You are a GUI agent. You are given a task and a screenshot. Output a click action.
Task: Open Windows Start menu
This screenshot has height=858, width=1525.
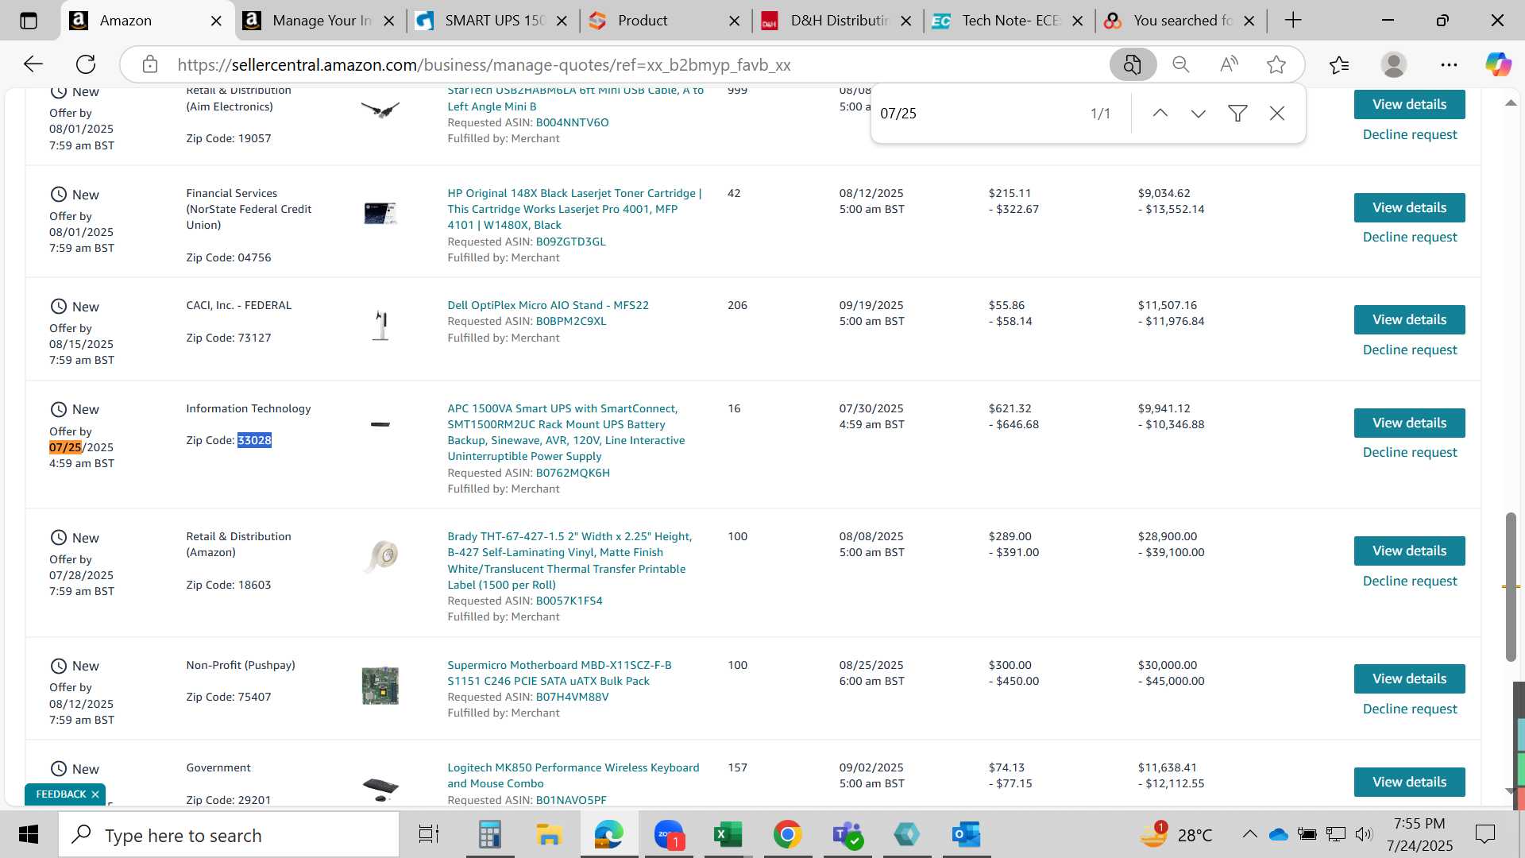[x=29, y=835]
